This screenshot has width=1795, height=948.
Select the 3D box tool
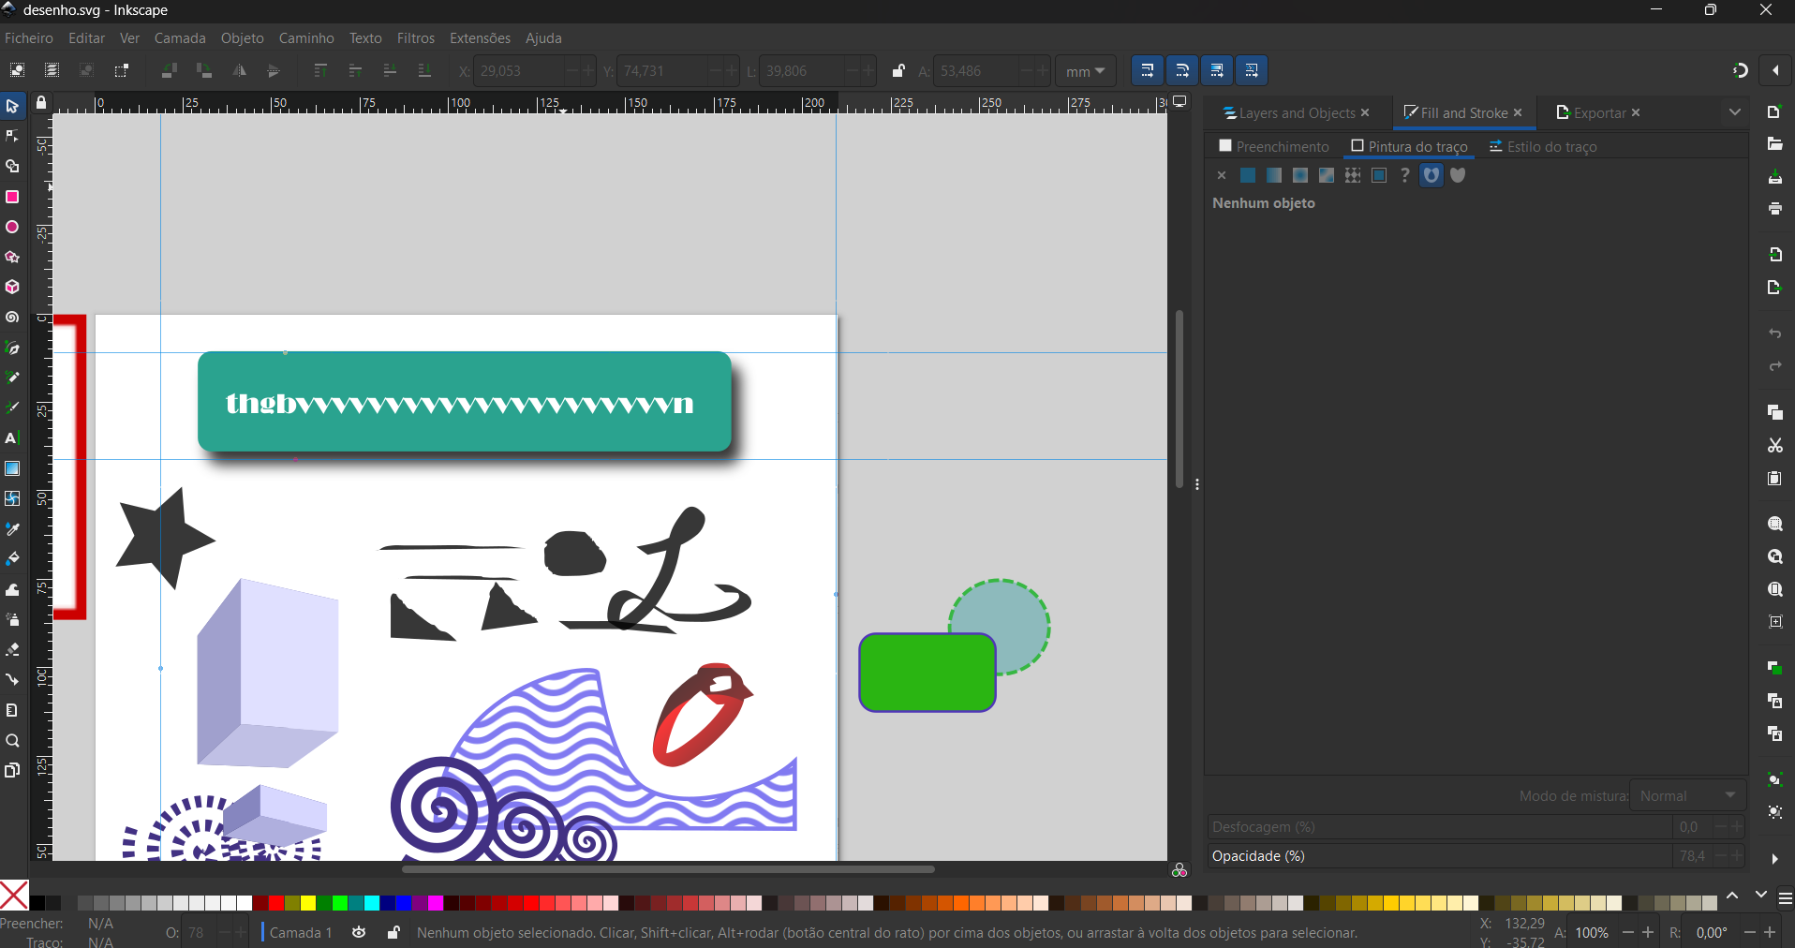coord(12,288)
